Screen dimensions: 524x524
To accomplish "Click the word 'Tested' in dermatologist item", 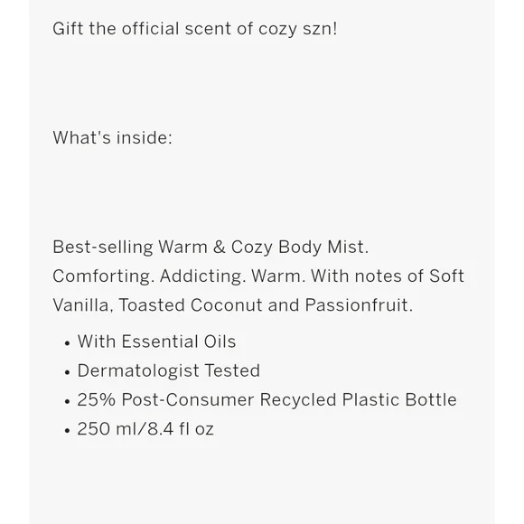I will [x=232, y=371].
